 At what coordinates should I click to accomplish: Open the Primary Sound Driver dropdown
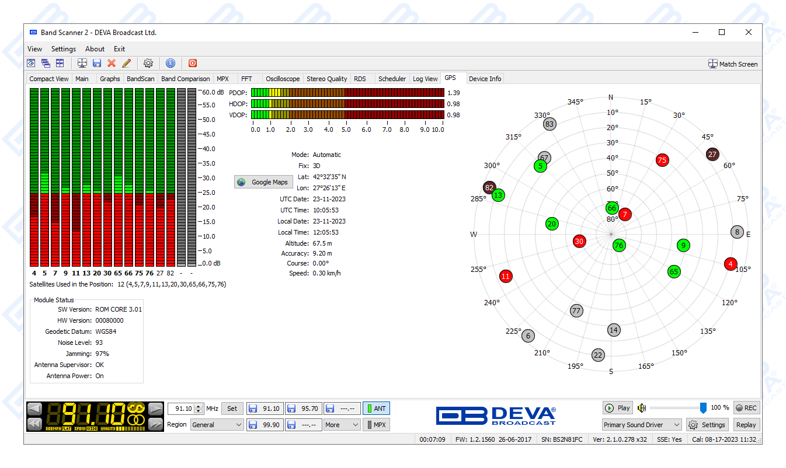(642, 425)
